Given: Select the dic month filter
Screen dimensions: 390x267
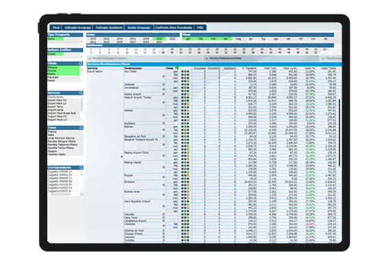Looking at the screenshot, I should [x=326, y=39].
